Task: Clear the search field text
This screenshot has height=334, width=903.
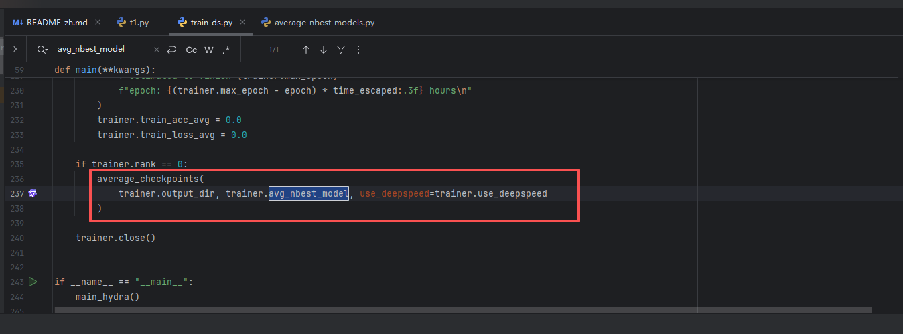Action: [x=157, y=50]
